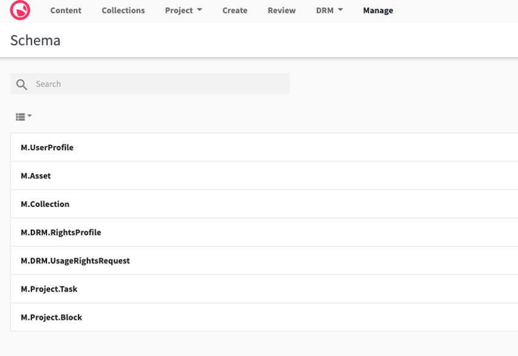Click the Schema page heading
The height and width of the screenshot is (356, 518).
point(35,40)
